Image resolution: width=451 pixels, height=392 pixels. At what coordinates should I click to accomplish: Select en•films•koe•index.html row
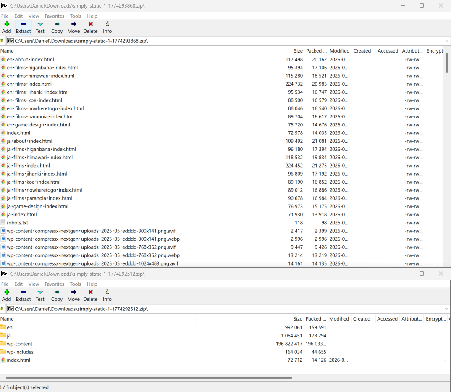[221, 100]
